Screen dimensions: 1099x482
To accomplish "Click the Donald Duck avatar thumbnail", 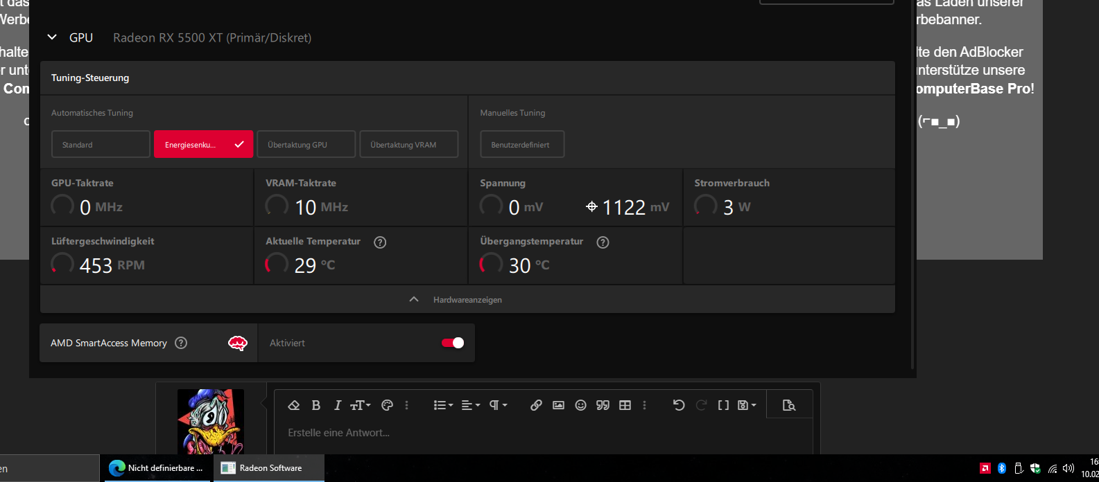I will point(211,422).
